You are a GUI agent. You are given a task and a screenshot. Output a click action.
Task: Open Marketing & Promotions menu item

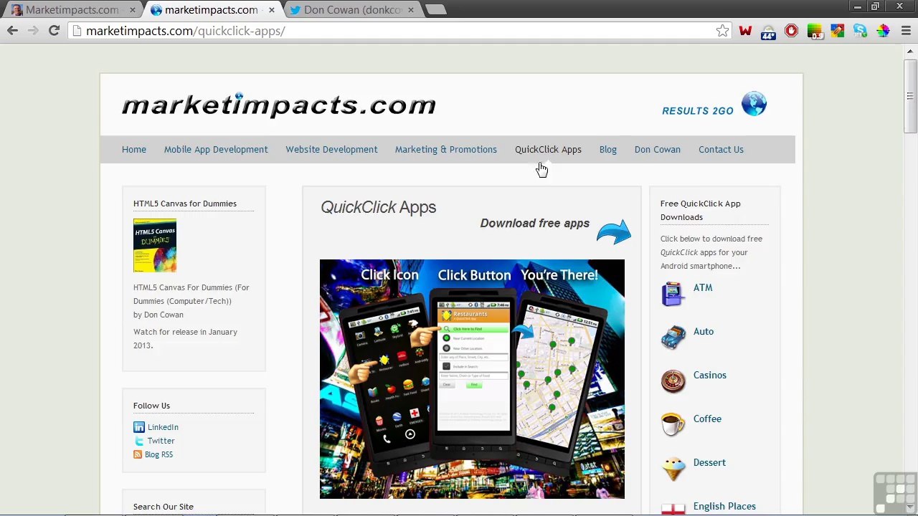click(x=446, y=149)
